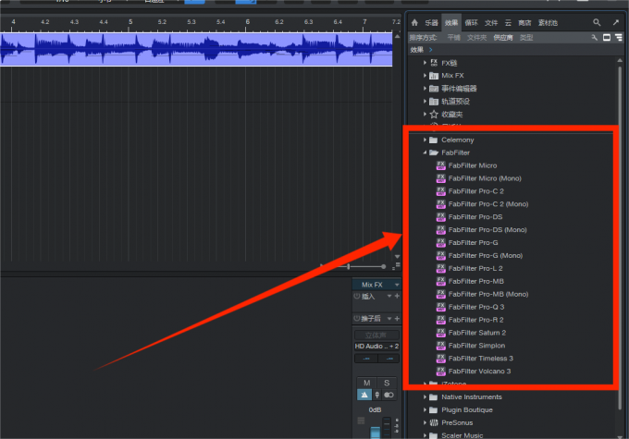This screenshot has width=629, height=439.
Task: Detach the browser with the arrow icon
Action: pyautogui.click(x=616, y=22)
